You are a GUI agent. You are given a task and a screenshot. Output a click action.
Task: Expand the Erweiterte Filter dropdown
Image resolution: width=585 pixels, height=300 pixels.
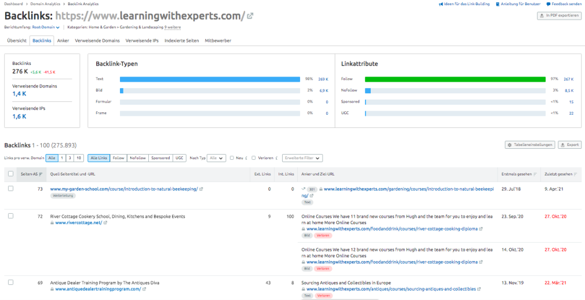click(x=302, y=158)
